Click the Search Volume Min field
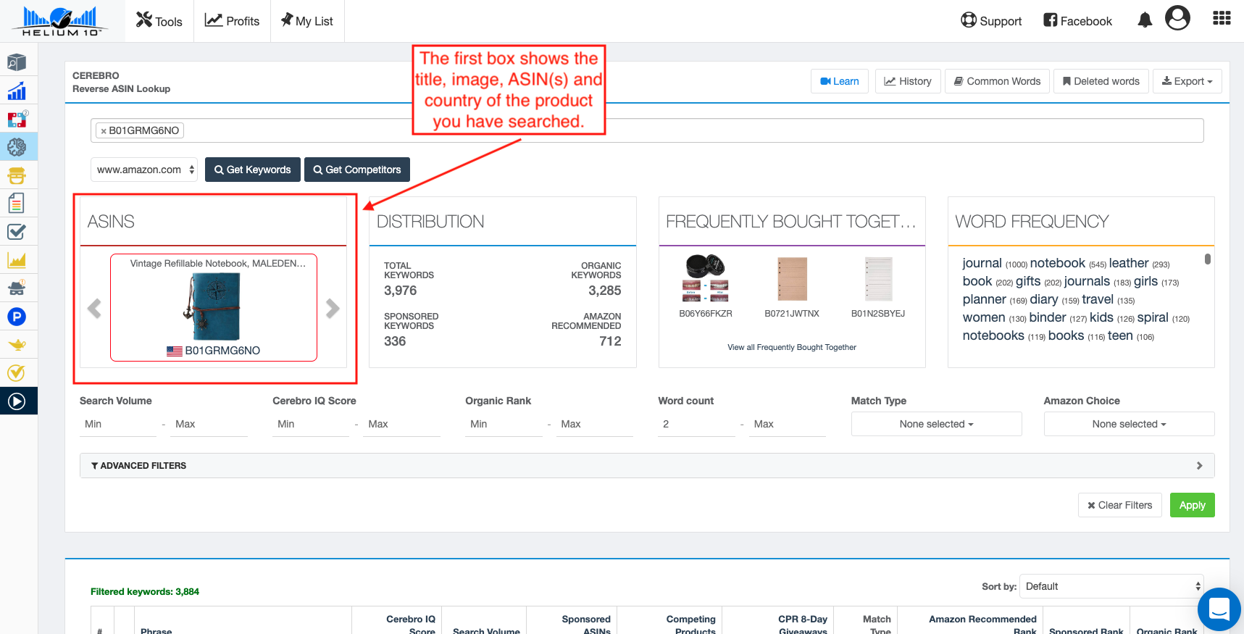Viewport: 1244px width, 634px height. pos(118,425)
